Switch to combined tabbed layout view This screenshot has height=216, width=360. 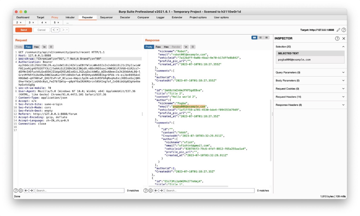(x=266, y=38)
